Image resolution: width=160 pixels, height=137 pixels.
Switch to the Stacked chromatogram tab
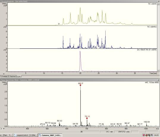[x=12, y=76]
